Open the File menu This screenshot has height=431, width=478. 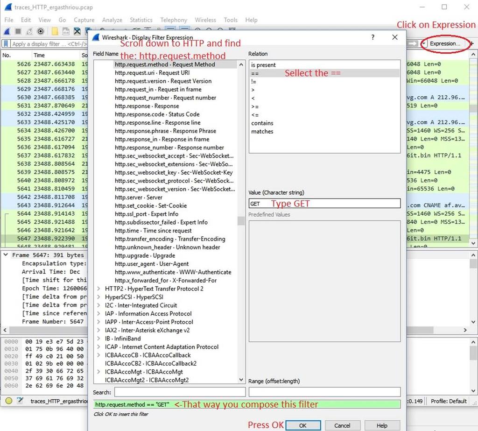[x=9, y=20]
